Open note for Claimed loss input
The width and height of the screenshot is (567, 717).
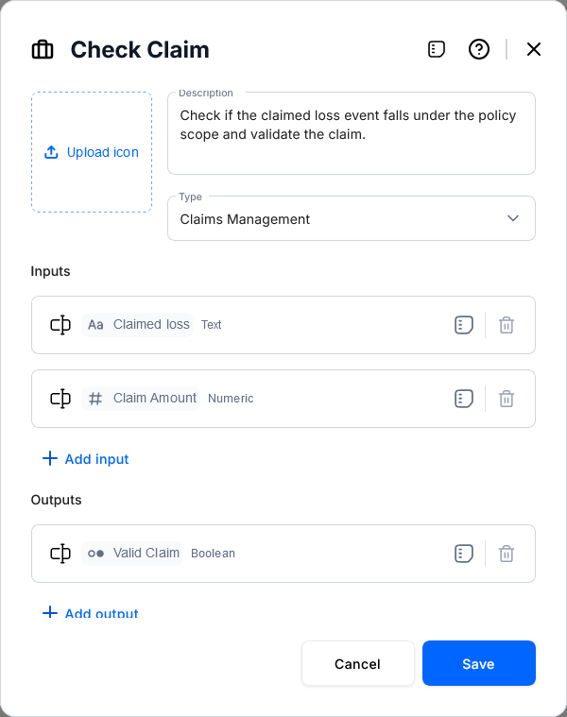click(x=463, y=325)
